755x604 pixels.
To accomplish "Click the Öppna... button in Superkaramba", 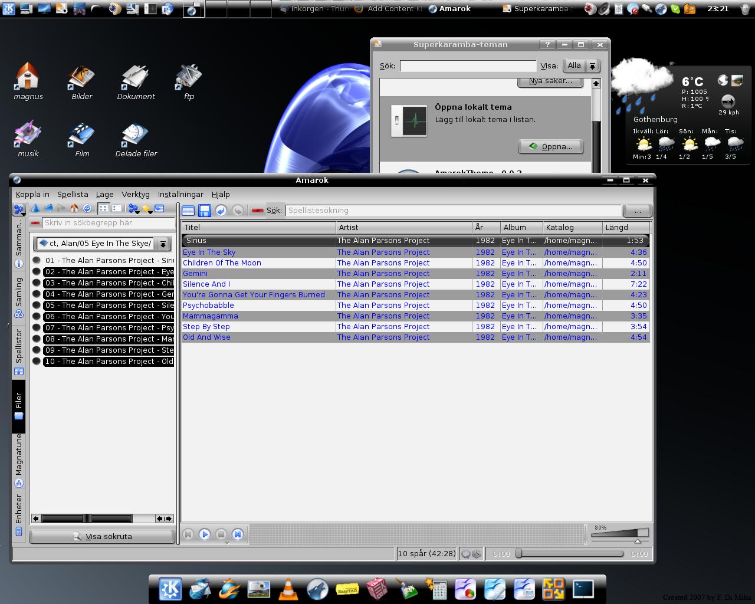I will [x=550, y=146].
